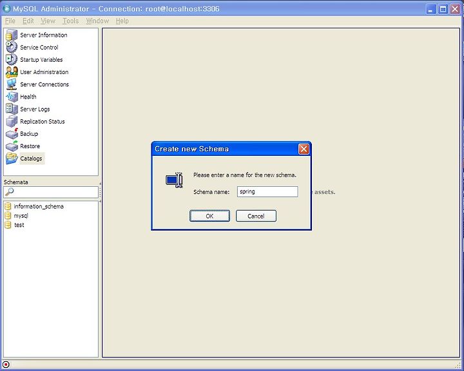Confirm the new schema with OK
464x371 pixels.
[x=209, y=216]
